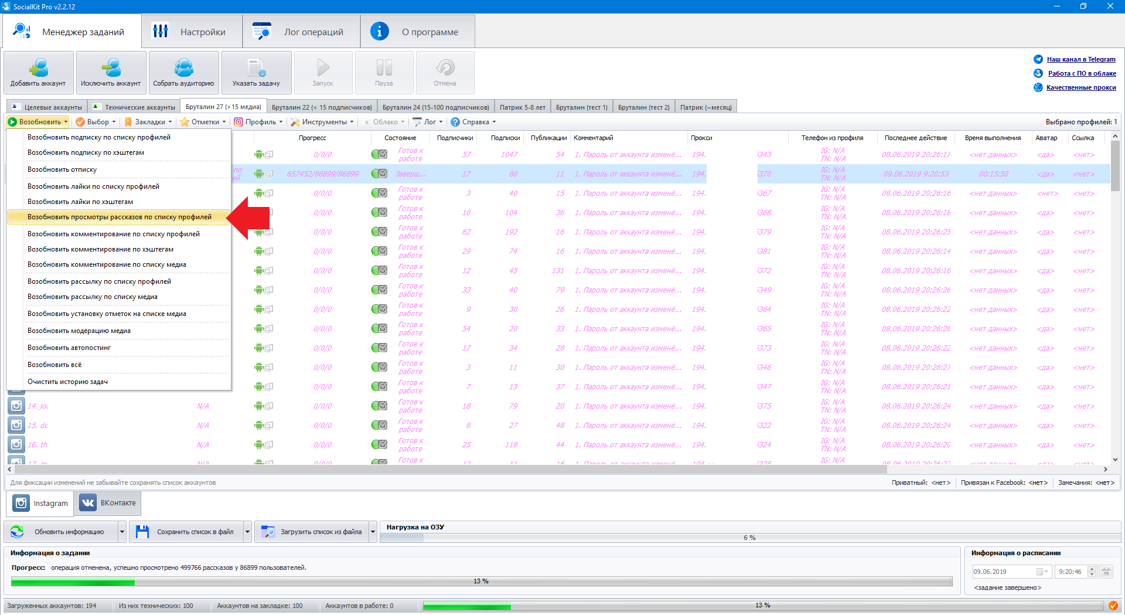Click the RAM load bar showing 6 %

750,538
